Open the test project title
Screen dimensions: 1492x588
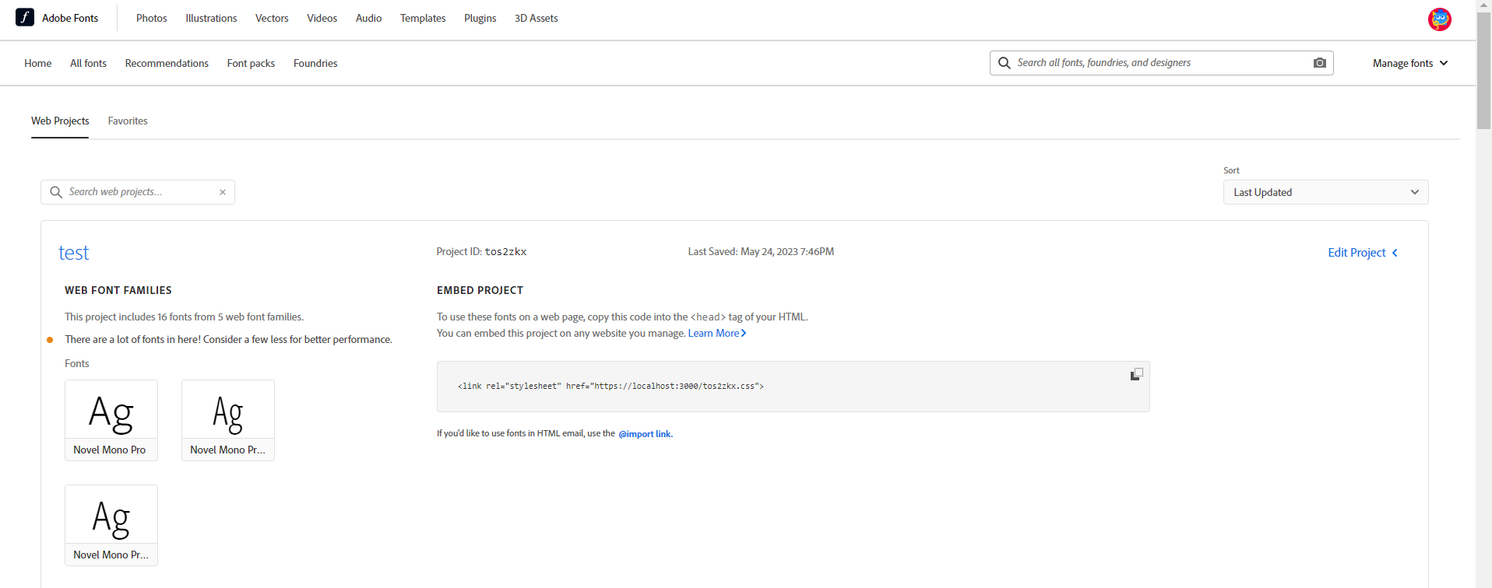point(74,253)
